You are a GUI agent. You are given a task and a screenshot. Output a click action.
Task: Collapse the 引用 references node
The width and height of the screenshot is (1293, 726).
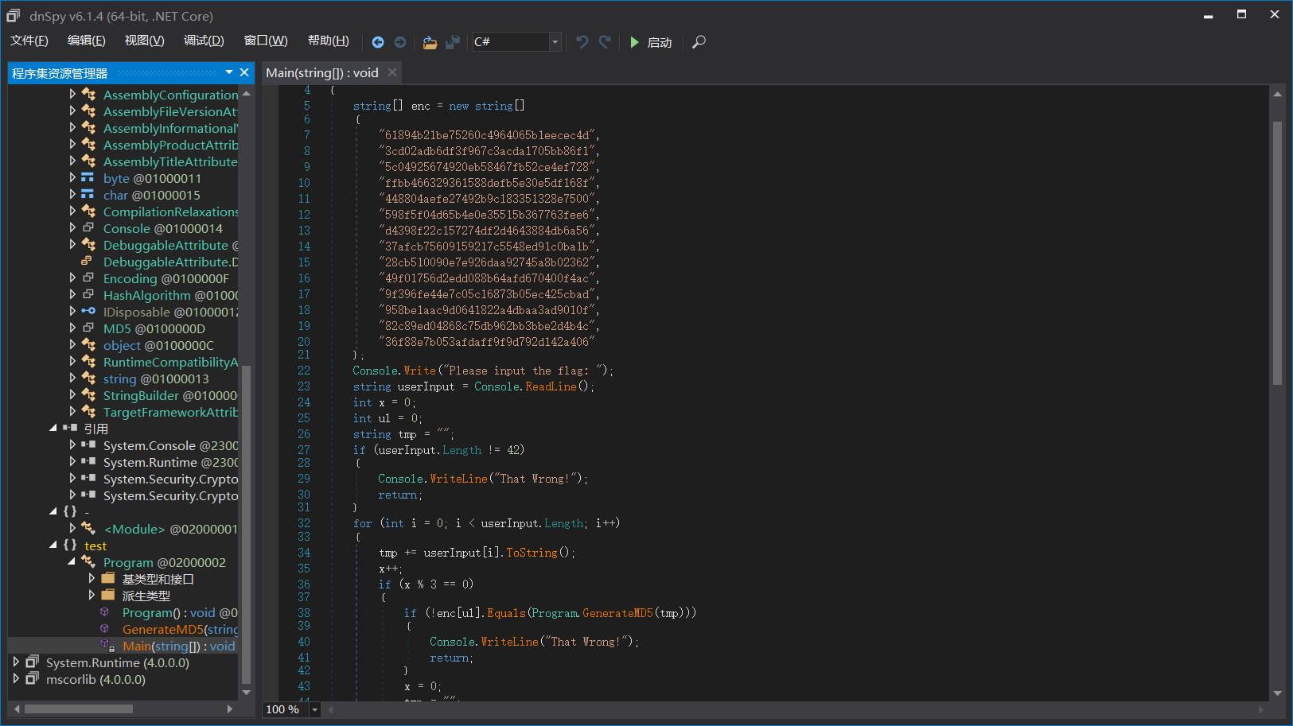point(53,428)
